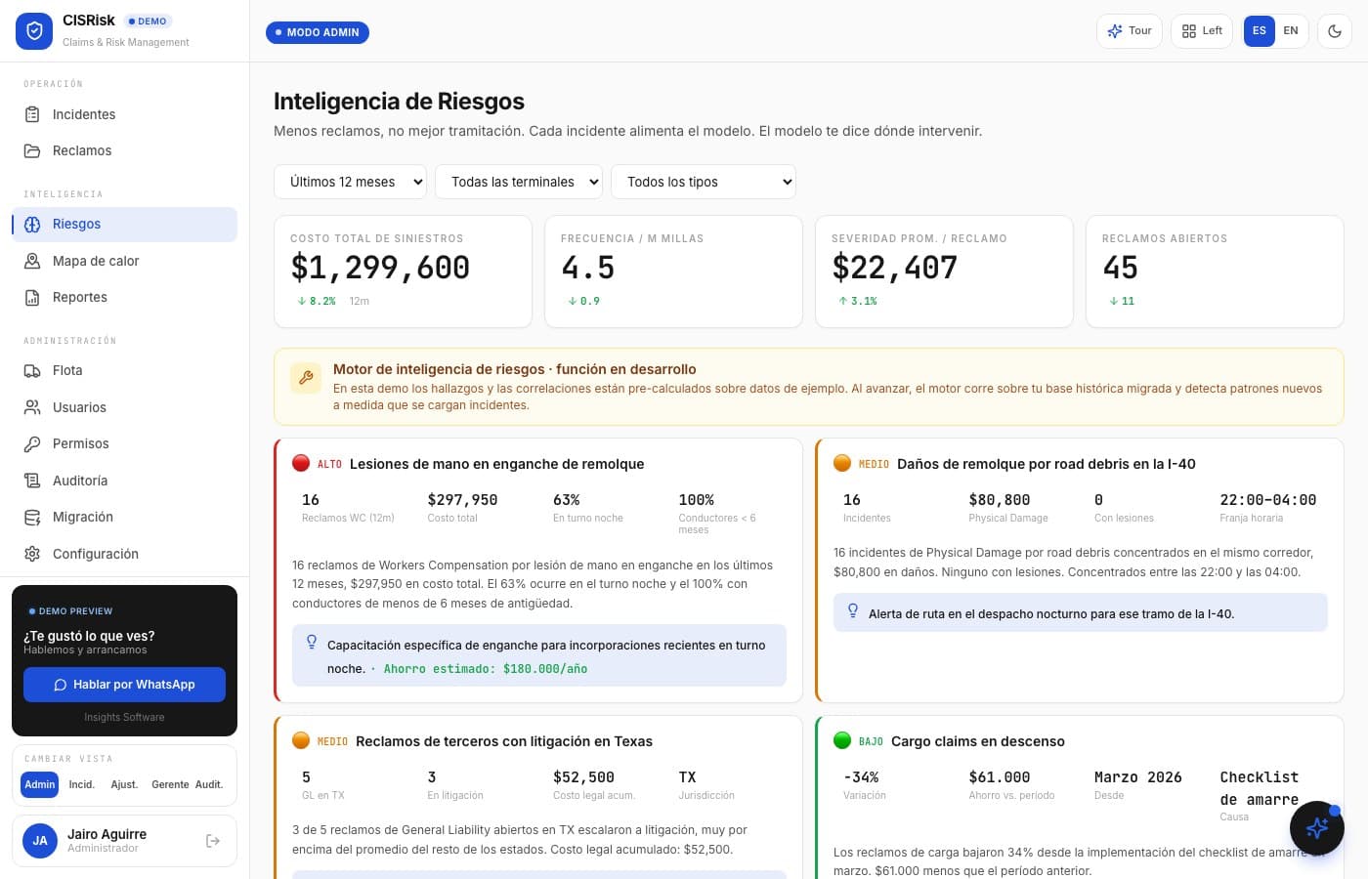Open the Incidentes menu item
Viewport: 1368px width, 879px height.
[x=124, y=114]
